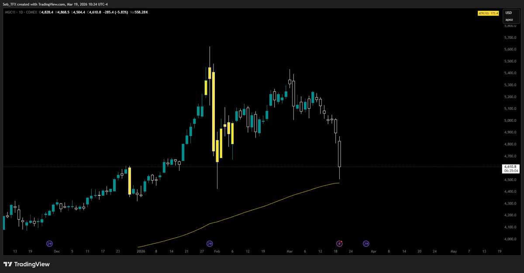Image resolution: width=524 pixels, height=273 pixels.
Task: Click the 4,900.0 price axis label
Action: 511,132
